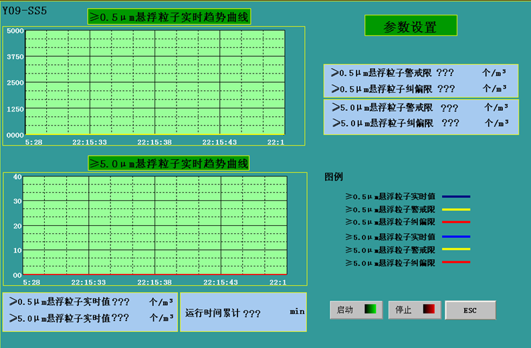Click the ≥5.0μm悬浮粒子纠偏限 legend label

391,263
